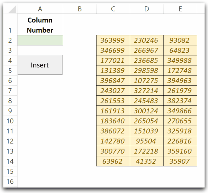
Task: Click cell containing 183640
Action: pyautogui.click(x=113, y=121)
